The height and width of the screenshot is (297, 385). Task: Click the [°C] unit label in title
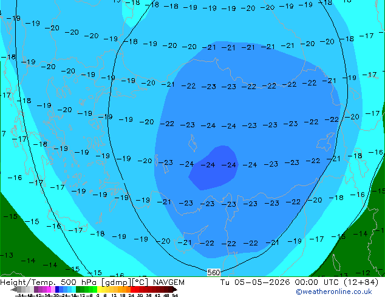click(x=140, y=282)
